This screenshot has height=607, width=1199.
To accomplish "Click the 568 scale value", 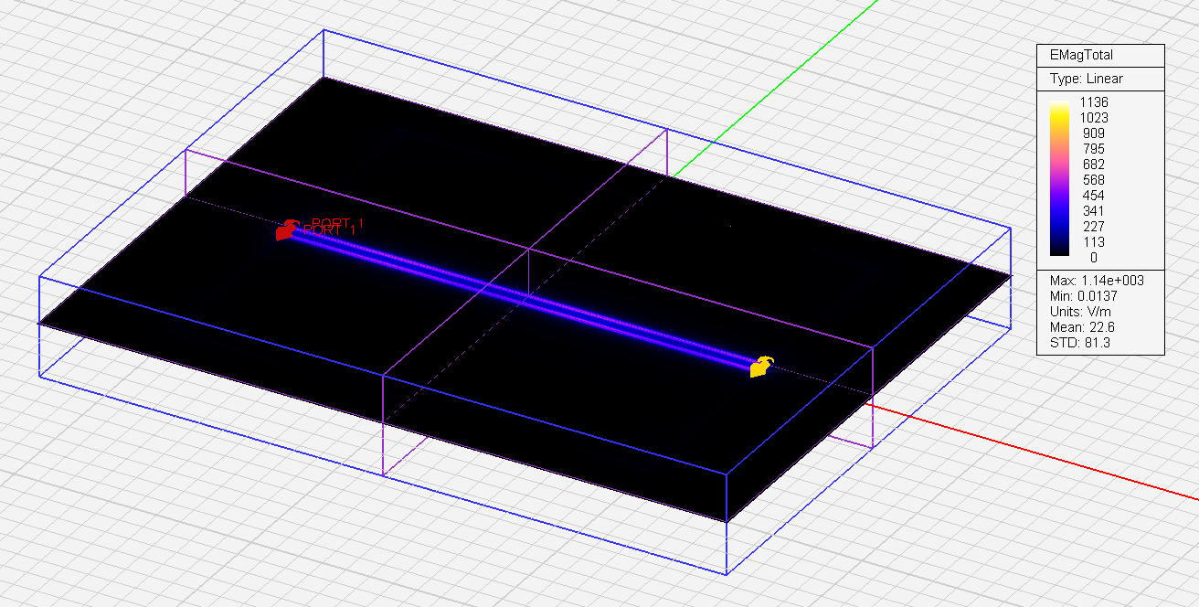I will point(1094,180).
